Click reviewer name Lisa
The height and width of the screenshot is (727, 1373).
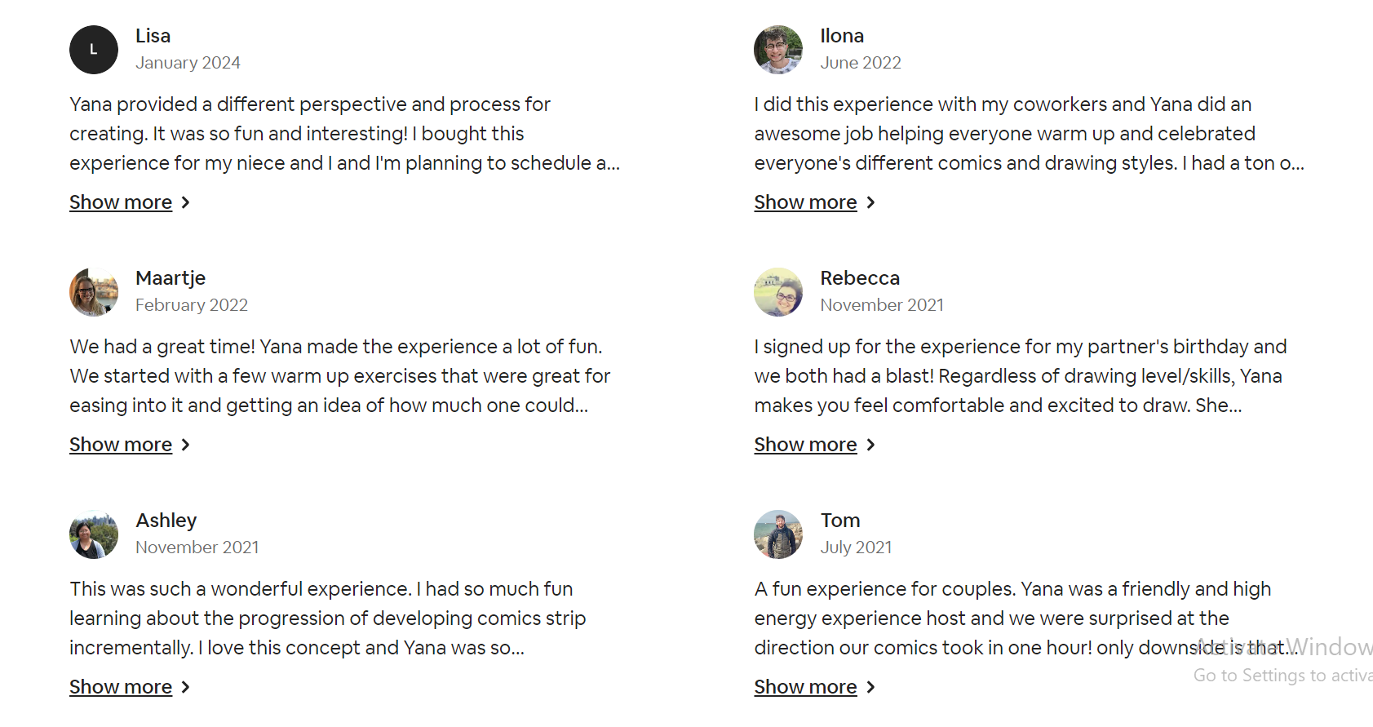click(153, 36)
